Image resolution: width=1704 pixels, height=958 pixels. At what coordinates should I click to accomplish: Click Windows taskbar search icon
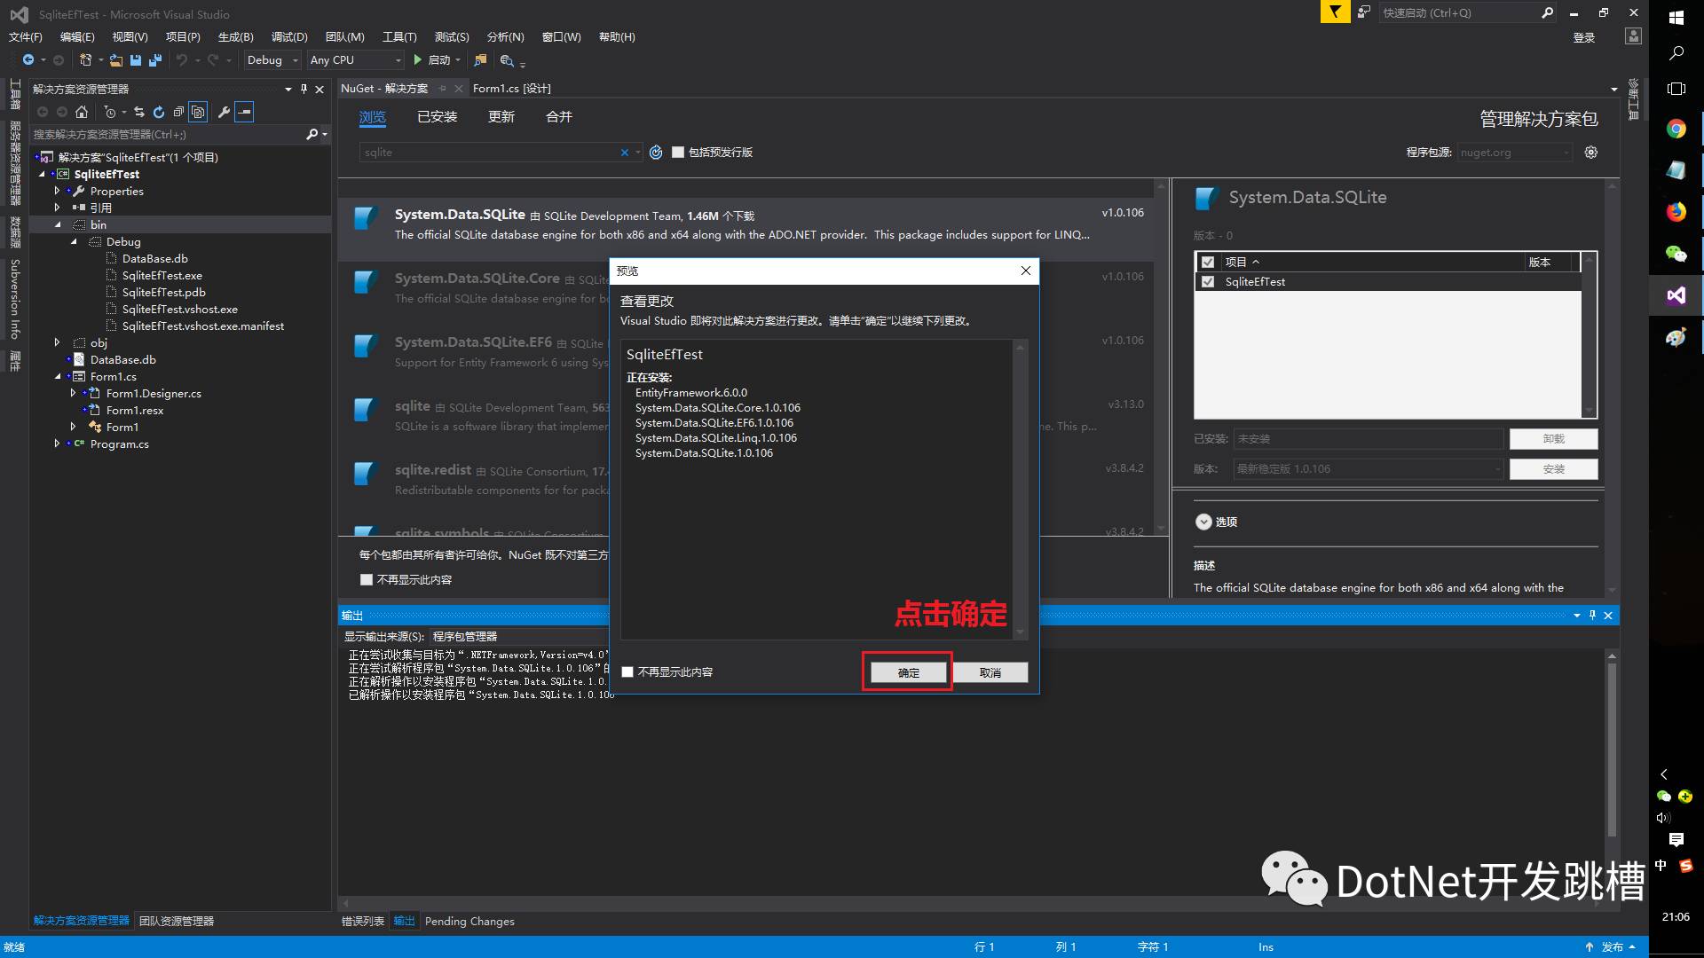pos(1676,53)
